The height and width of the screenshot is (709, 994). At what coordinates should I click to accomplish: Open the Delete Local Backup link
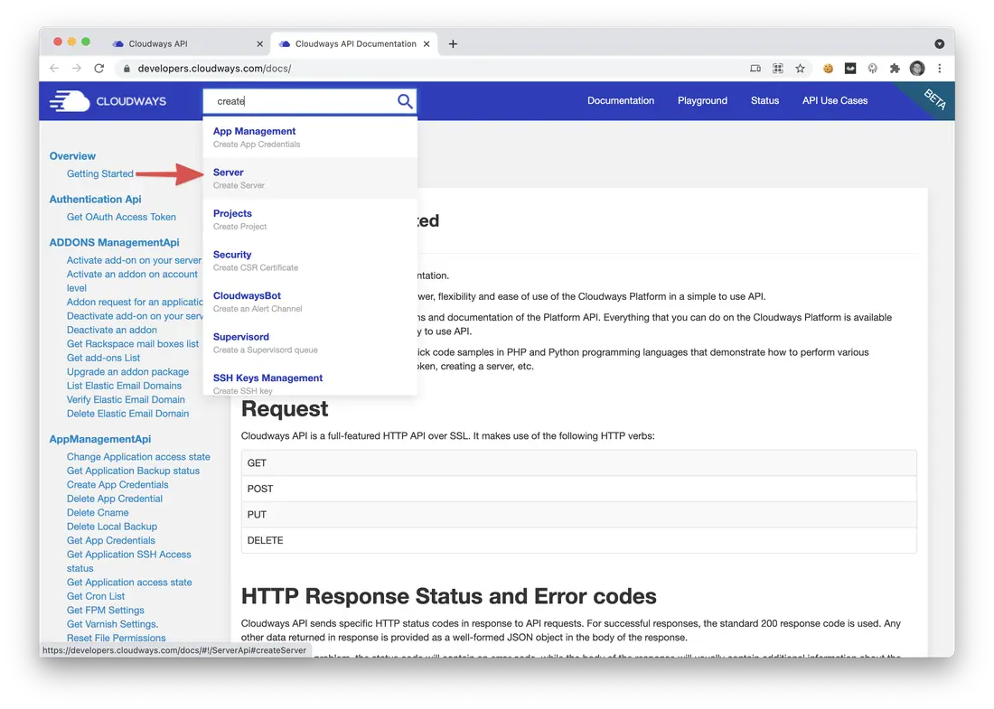click(x=111, y=527)
